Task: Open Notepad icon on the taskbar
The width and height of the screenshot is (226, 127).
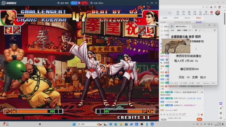Action: [x=147, y=124]
